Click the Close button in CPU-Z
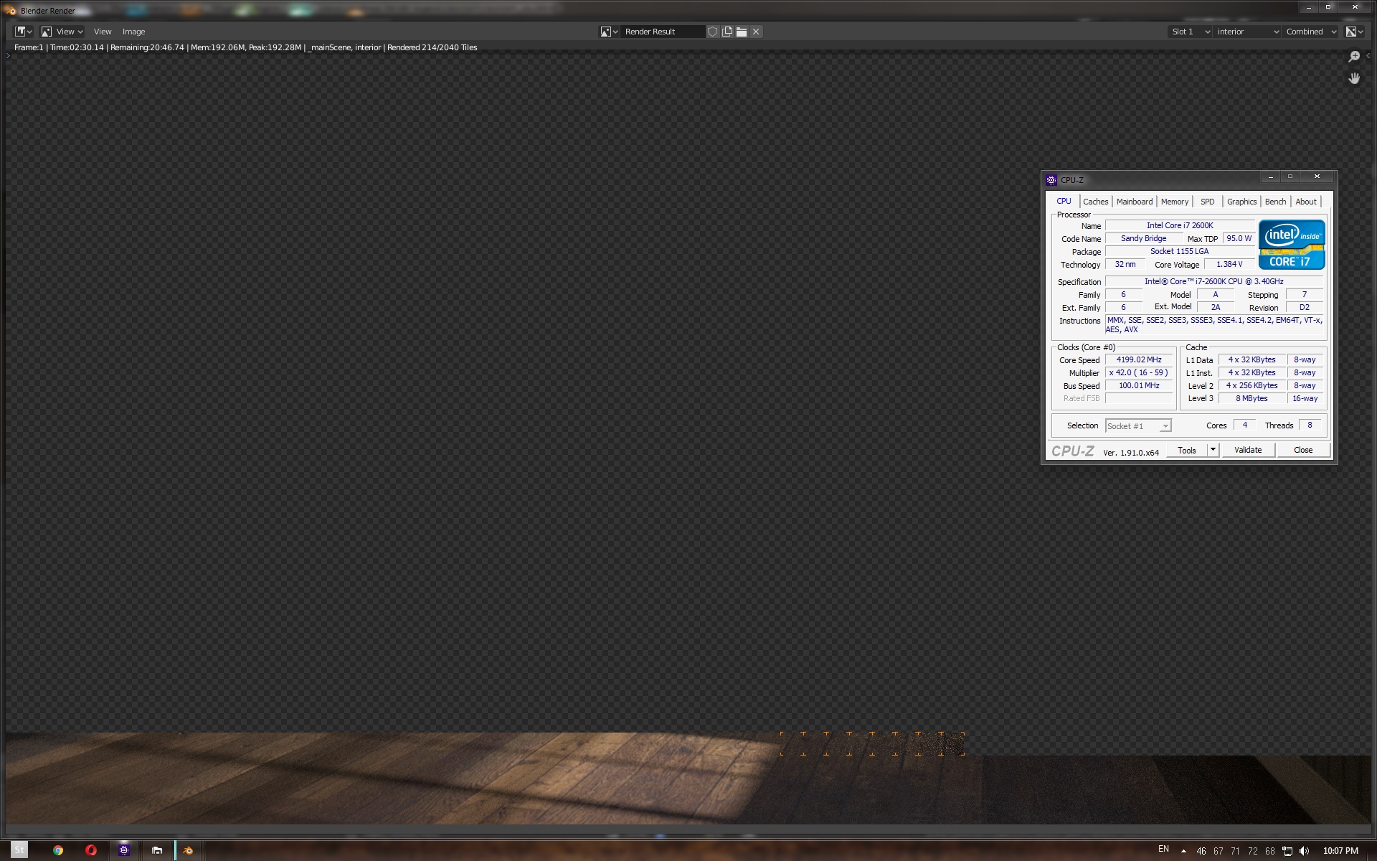Viewport: 1377px width, 861px height. [x=1302, y=450]
